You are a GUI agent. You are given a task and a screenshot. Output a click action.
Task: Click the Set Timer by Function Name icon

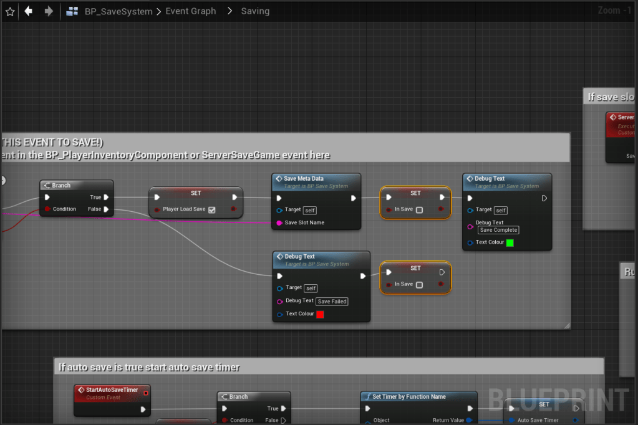(x=367, y=396)
